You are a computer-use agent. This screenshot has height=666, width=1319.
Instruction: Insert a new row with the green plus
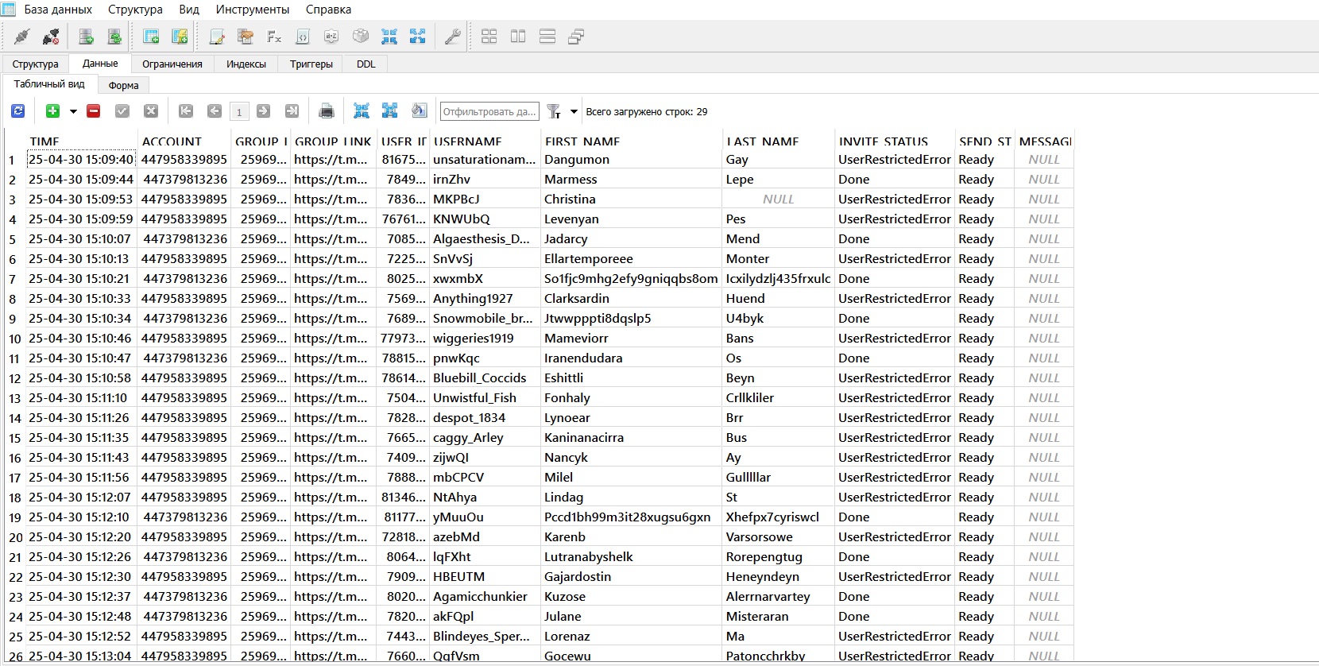[x=52, y=111]
